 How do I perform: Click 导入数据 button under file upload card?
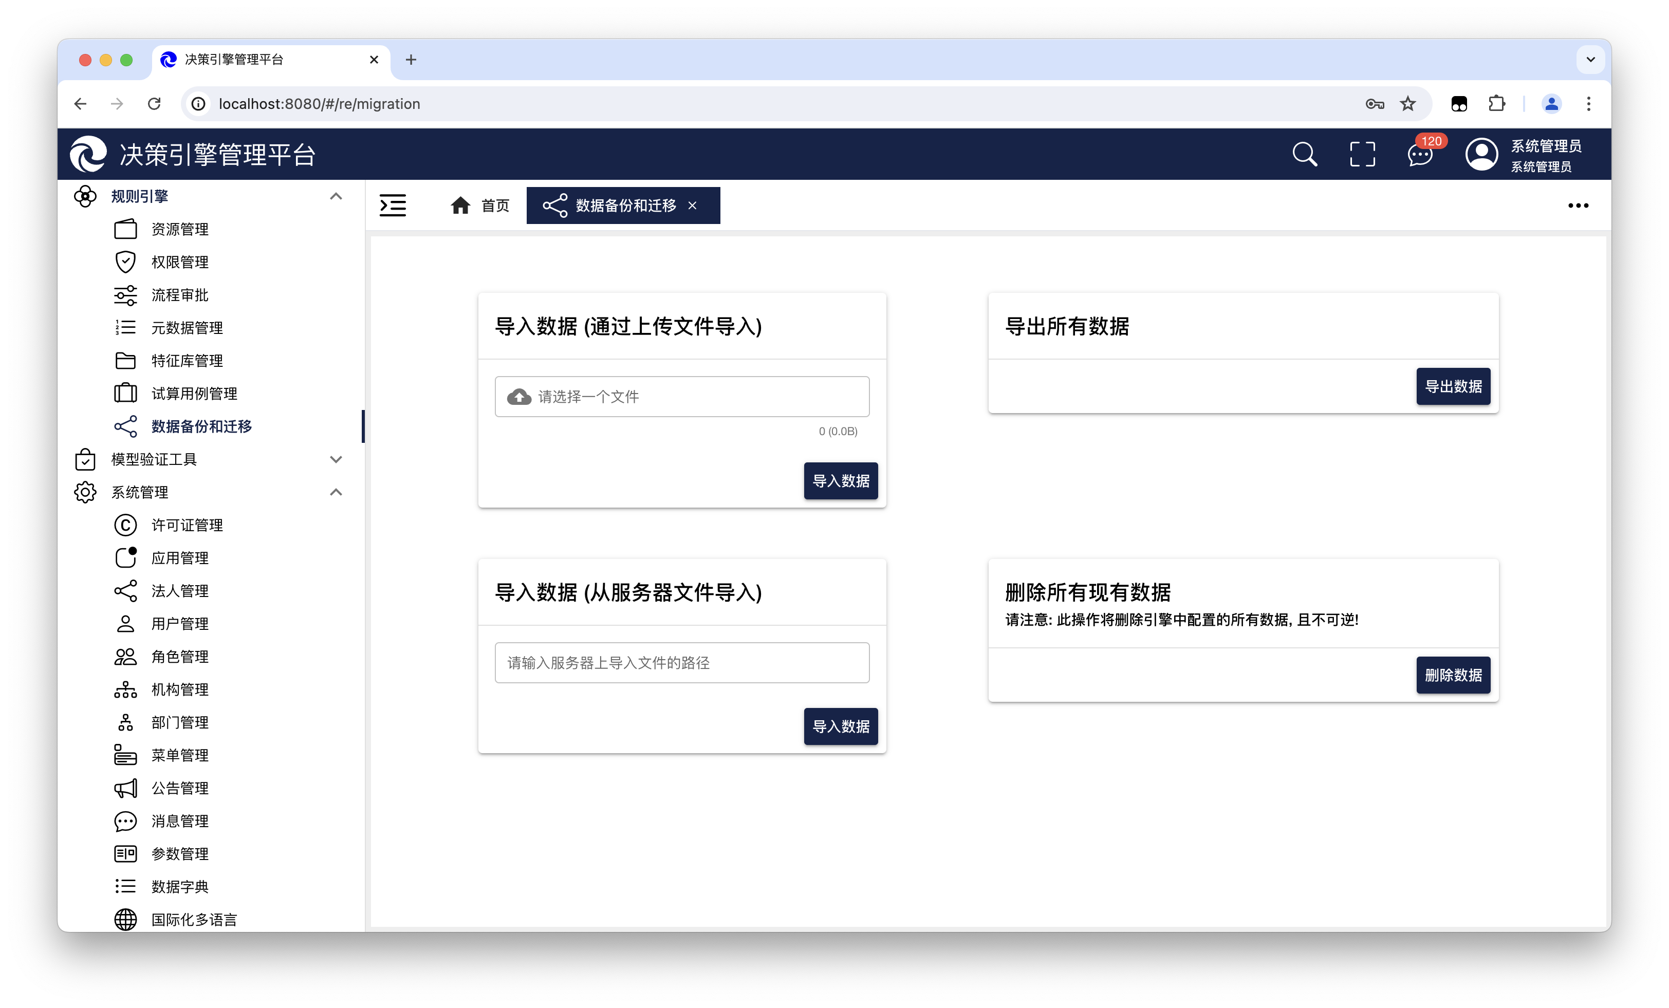[x=841, y=481]
